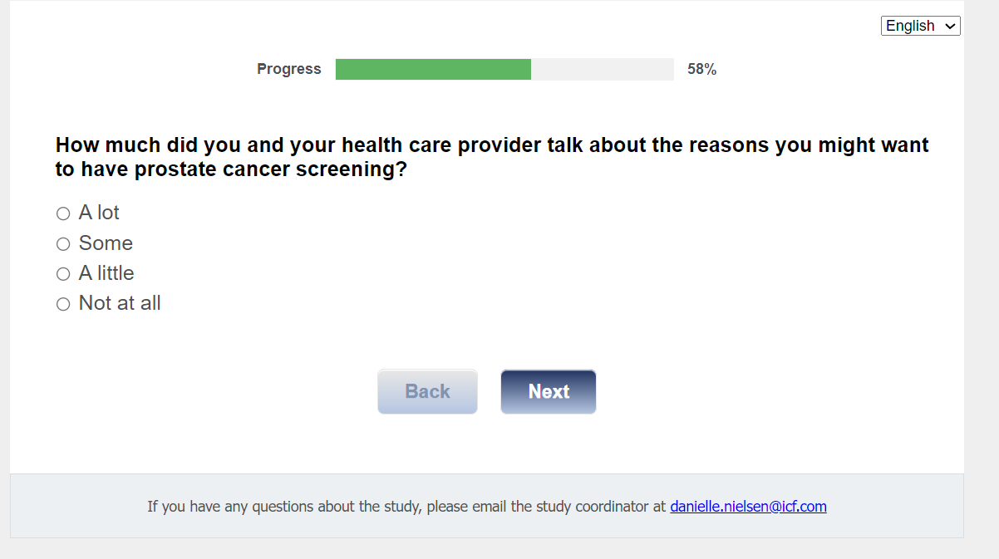Click the "Progress" label
The height and width of the screenshot is (559, 999).
[x=288, y=69]
